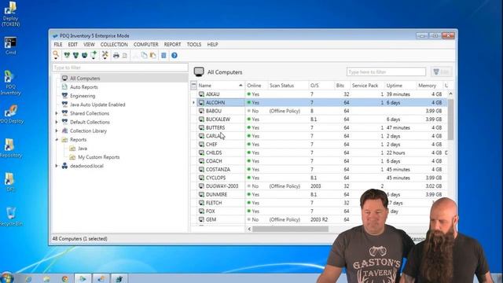Select the Java reports folder
The width and height of the screenshot is (503, 283).
[x=83, y=149]
